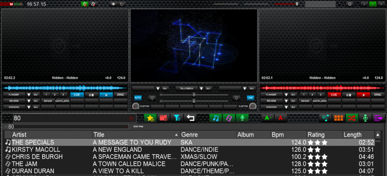Click the red add-folder icon

click(x=164, y=118)
